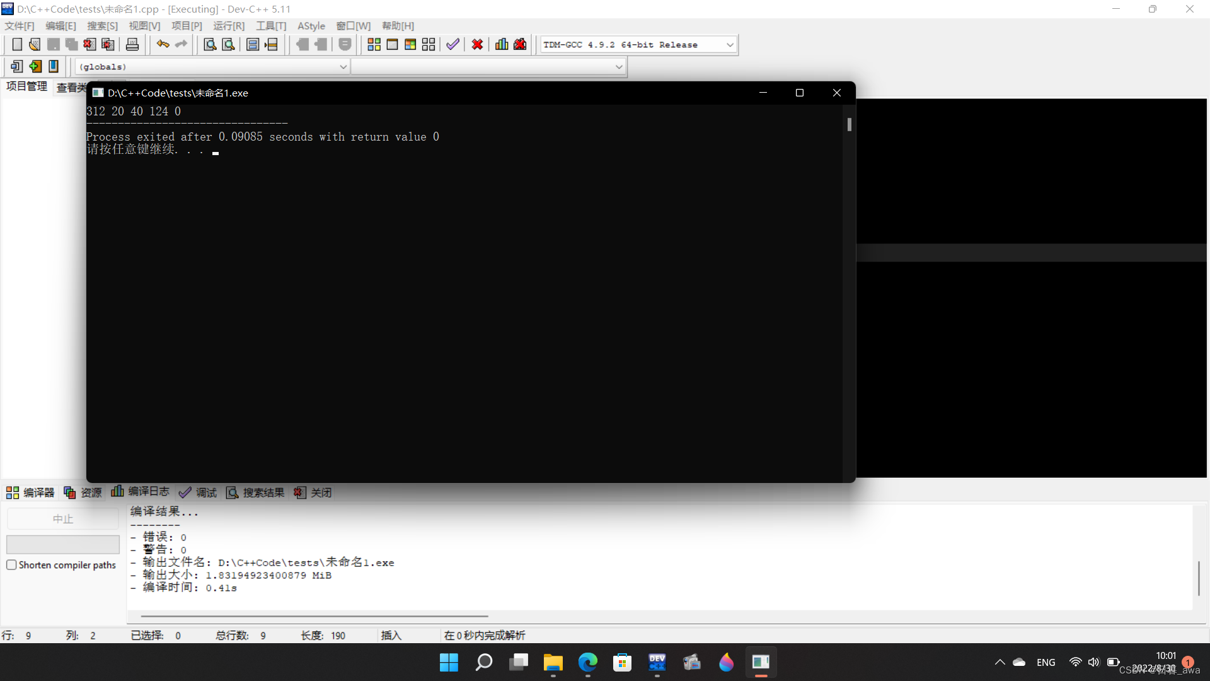The image size is (1210, 681).
Task: Click the Run icon
Action: 392,44
